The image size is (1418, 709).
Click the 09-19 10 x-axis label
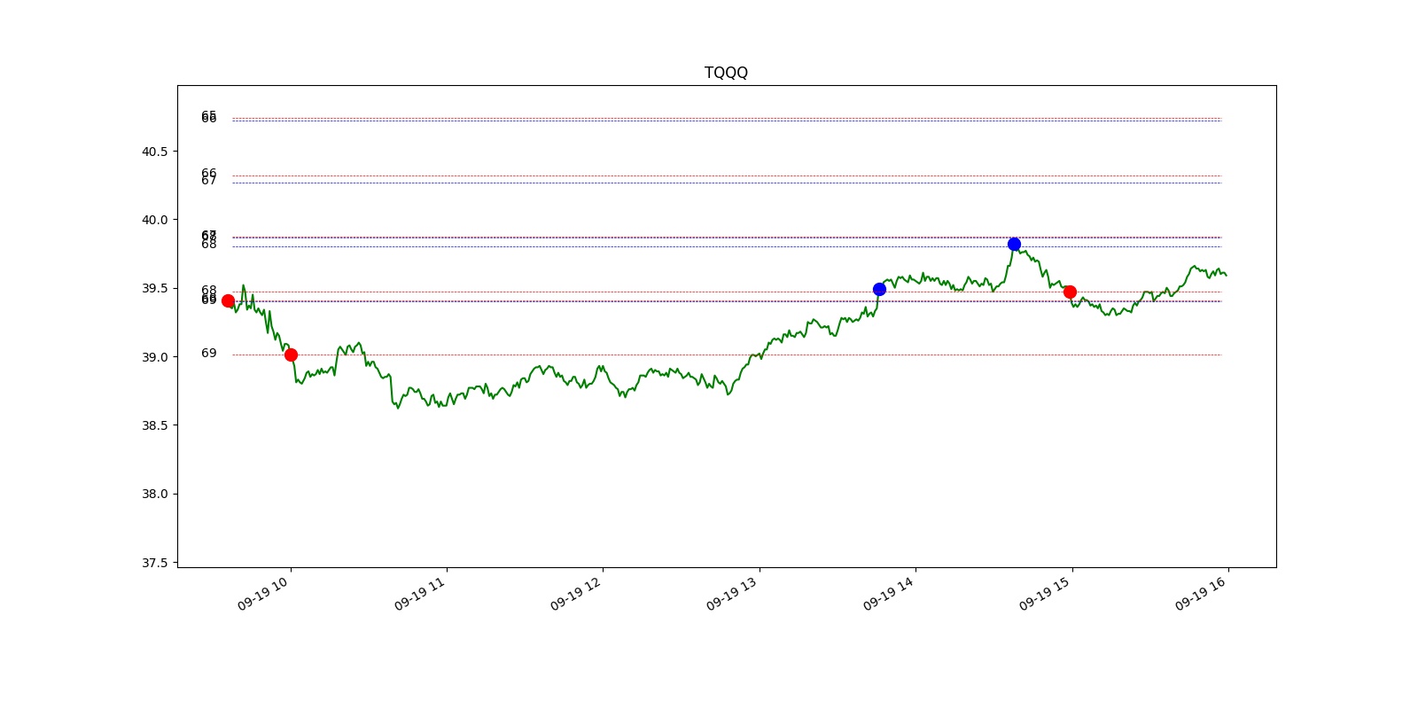pyautogui.click(x=264, y=594)
